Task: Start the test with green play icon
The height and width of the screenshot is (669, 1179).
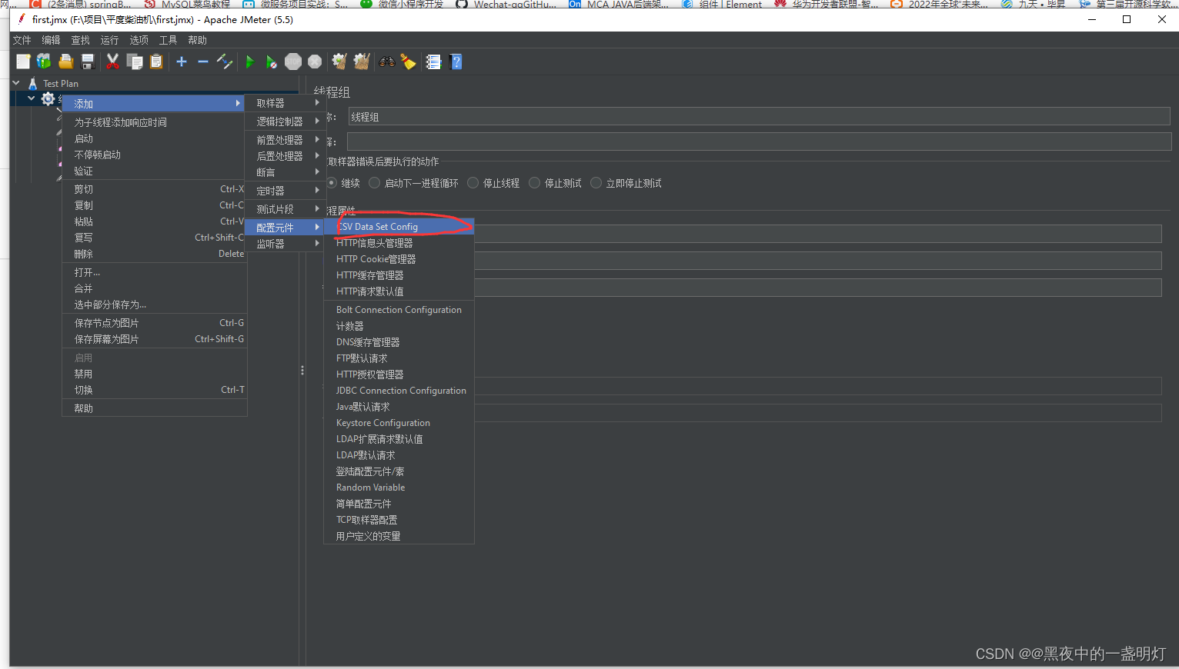Action: (249, 62)
